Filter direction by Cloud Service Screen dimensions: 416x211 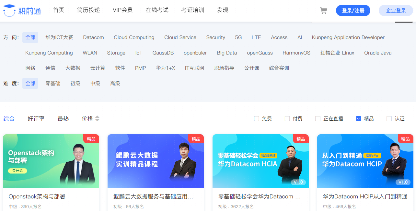pos(180,37)
